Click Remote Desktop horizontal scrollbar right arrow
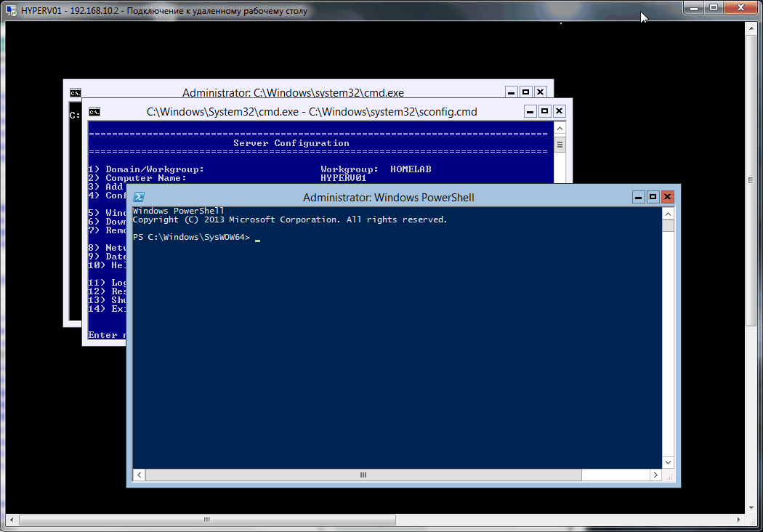This screenshot has width=763, height=532. [740, 520]
